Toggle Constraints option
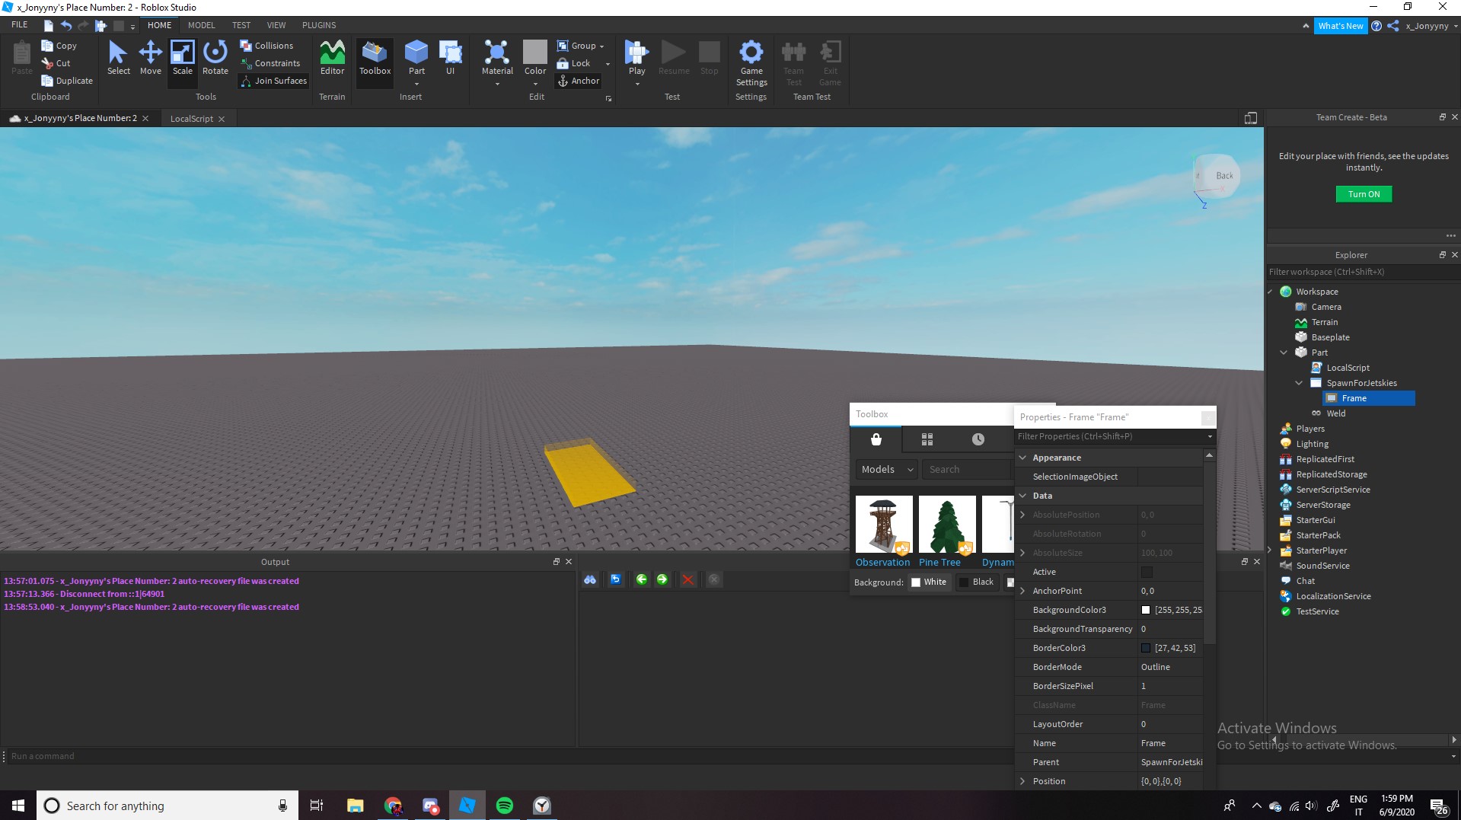Image resolution: width=1461 pixels, height=820 pixels. [x=270, y=63]
